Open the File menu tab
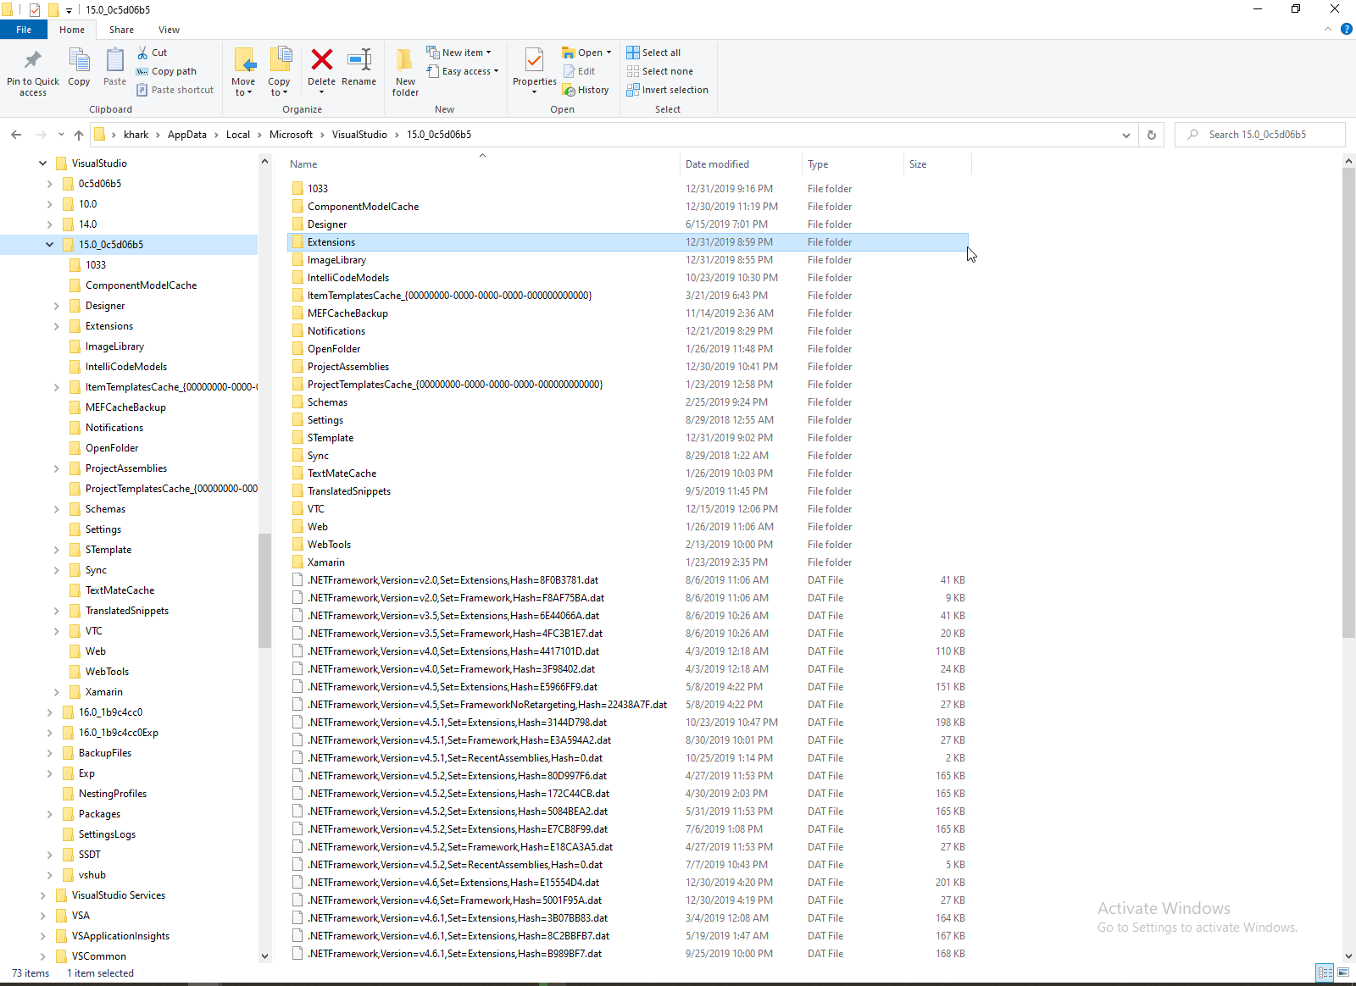The width and height of the screenshot is (1356, 986). (x=24, y=30)
